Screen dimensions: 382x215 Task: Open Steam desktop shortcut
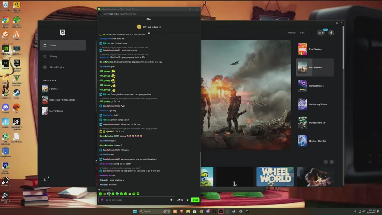coord(17,94)
